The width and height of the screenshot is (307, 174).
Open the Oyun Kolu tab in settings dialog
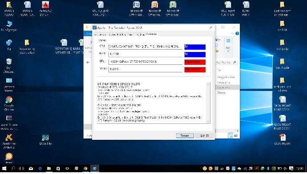tap(117, 35)
